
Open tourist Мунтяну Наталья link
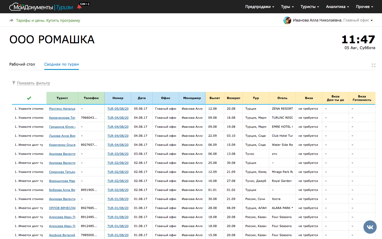pos(62,109)
